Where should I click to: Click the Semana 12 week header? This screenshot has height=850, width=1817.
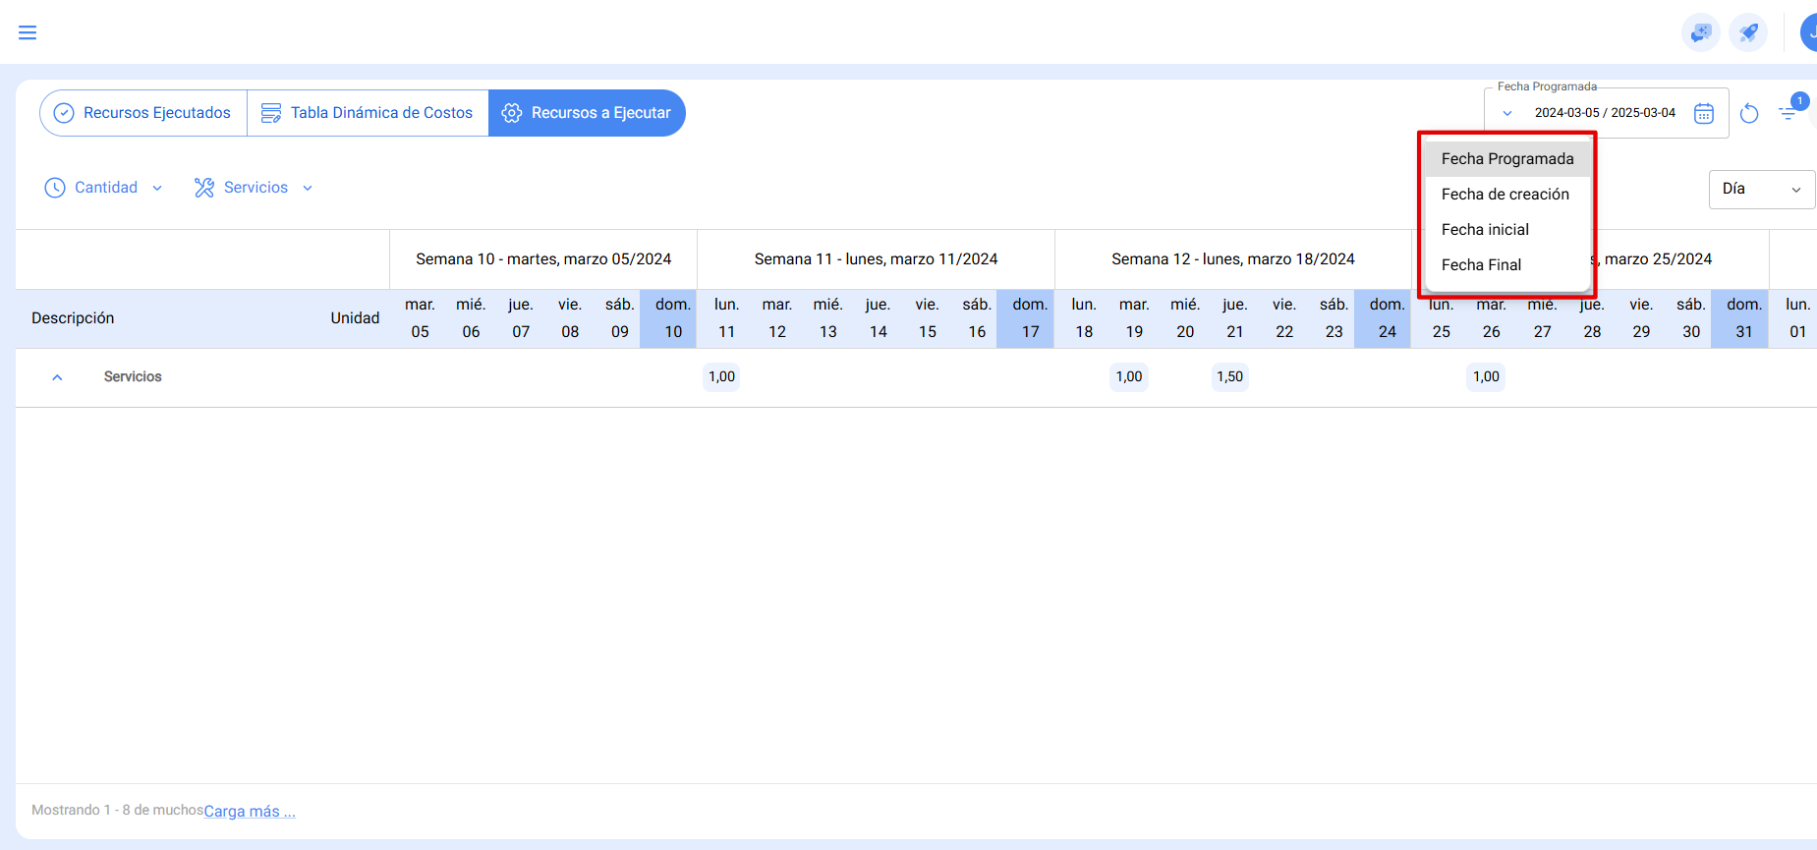click(x=1233, y=259)
